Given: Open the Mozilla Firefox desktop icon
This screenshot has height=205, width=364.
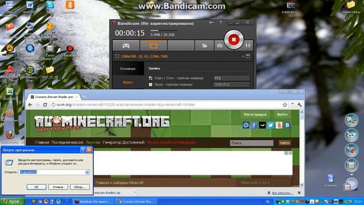Looking at the screenshot, I should pos(10,137).
